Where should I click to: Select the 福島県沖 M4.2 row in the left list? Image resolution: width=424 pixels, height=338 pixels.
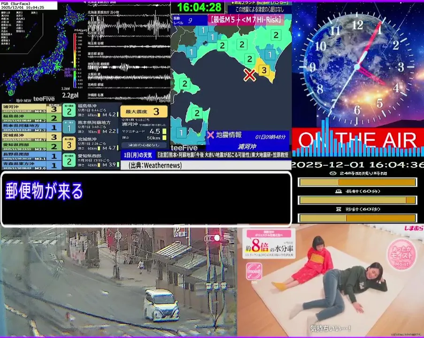[x=31, y=118]
